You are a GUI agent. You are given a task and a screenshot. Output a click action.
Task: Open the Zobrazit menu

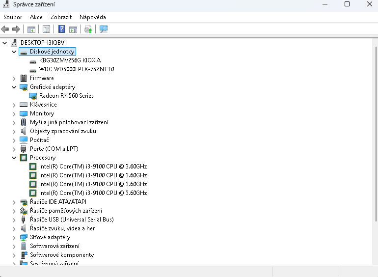[61, 17]
